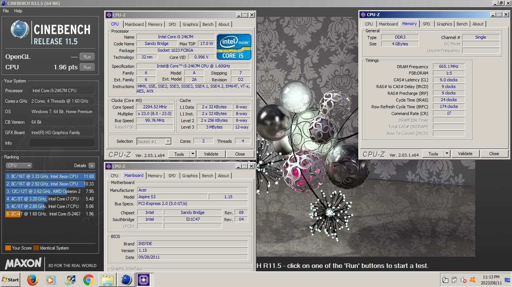Click CPU-Z title icon in Mainboard window
This screenshot has height=287, width=512.
tap(109, 166)
